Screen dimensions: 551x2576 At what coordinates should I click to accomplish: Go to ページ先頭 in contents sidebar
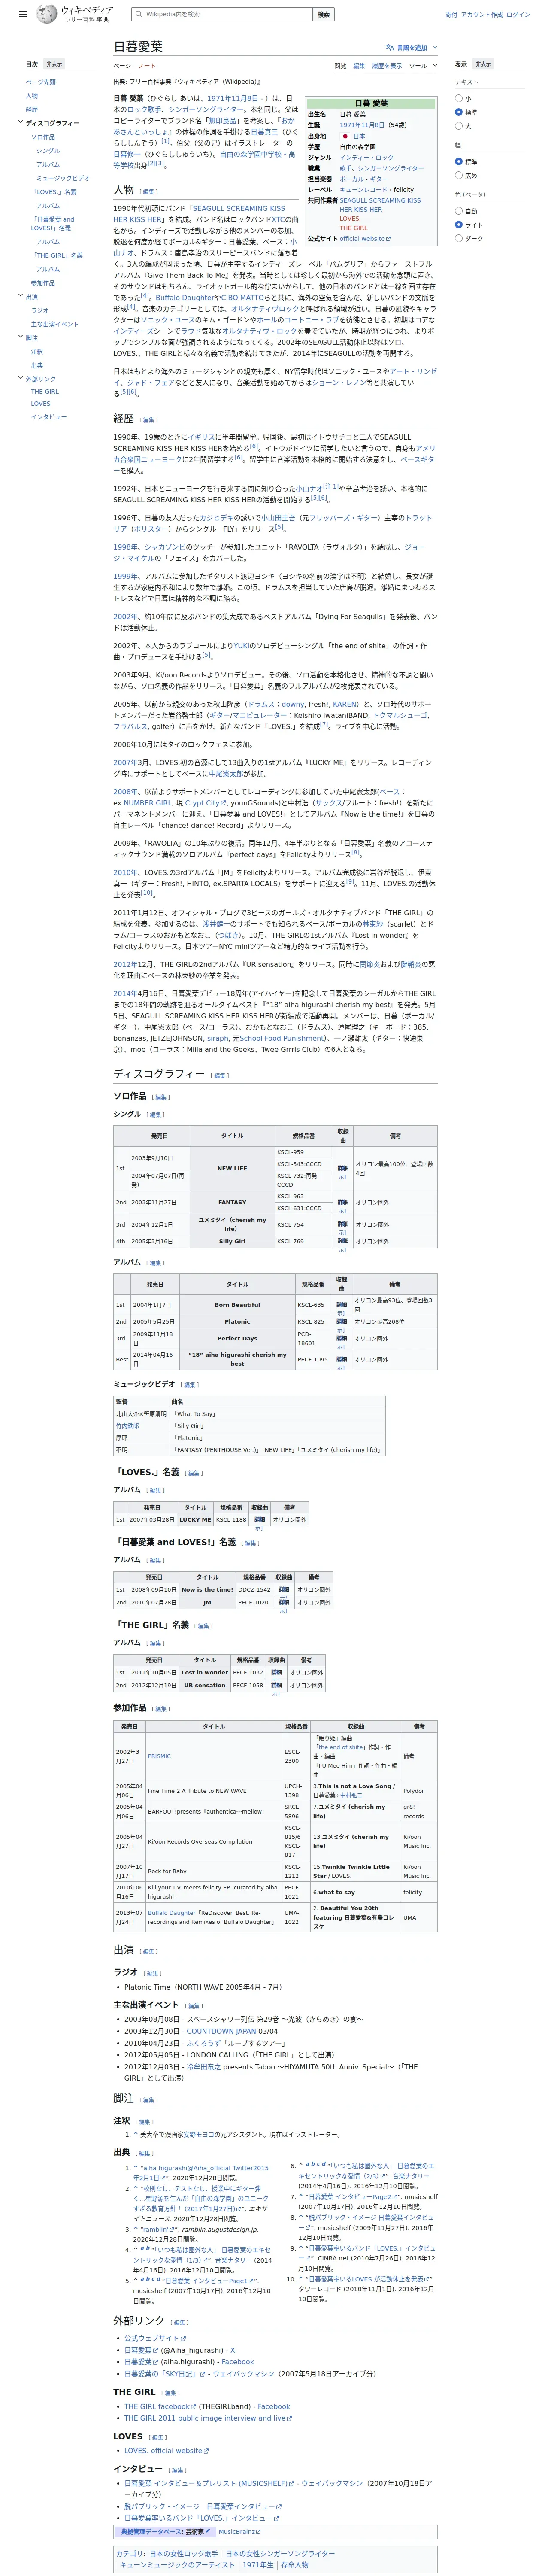click(41, 82)
